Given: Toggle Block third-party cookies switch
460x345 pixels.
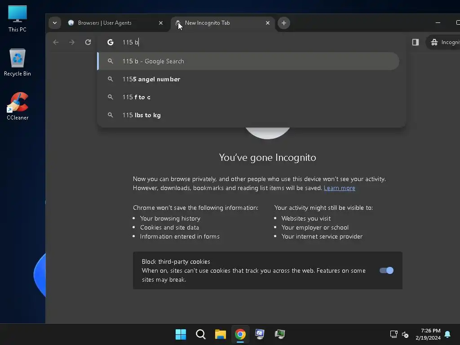Looking at the screenshot, I should (x=386, y=270).
